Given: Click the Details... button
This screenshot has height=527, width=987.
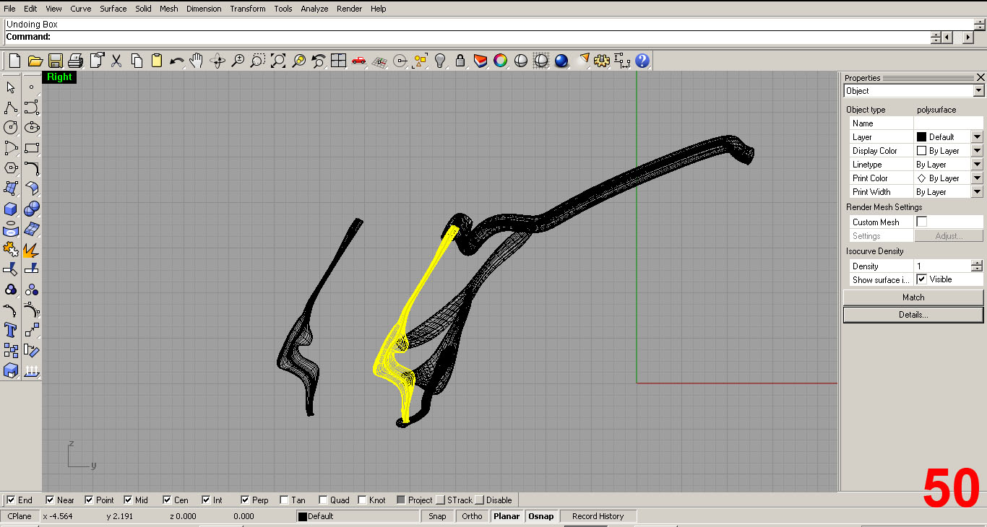Looking at the screenshot, I should pyautogui.click(x=913, y=315).
